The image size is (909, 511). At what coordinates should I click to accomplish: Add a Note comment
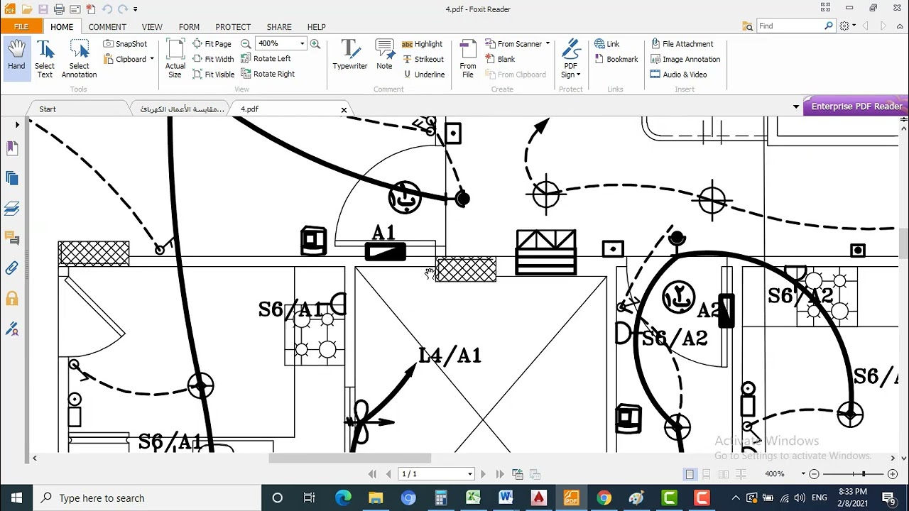(x=384, y=55)
